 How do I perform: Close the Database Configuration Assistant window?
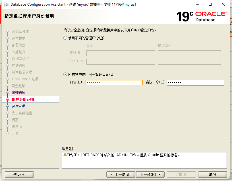coord(223,4)
